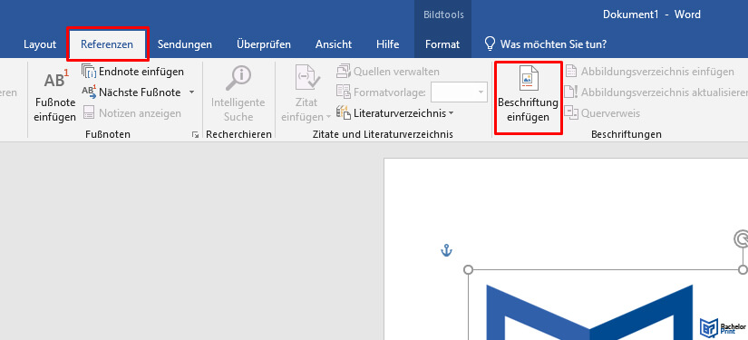Click the anchor icon beside the image
This screenshot has height=340, width=748.
tap(446, 250)
